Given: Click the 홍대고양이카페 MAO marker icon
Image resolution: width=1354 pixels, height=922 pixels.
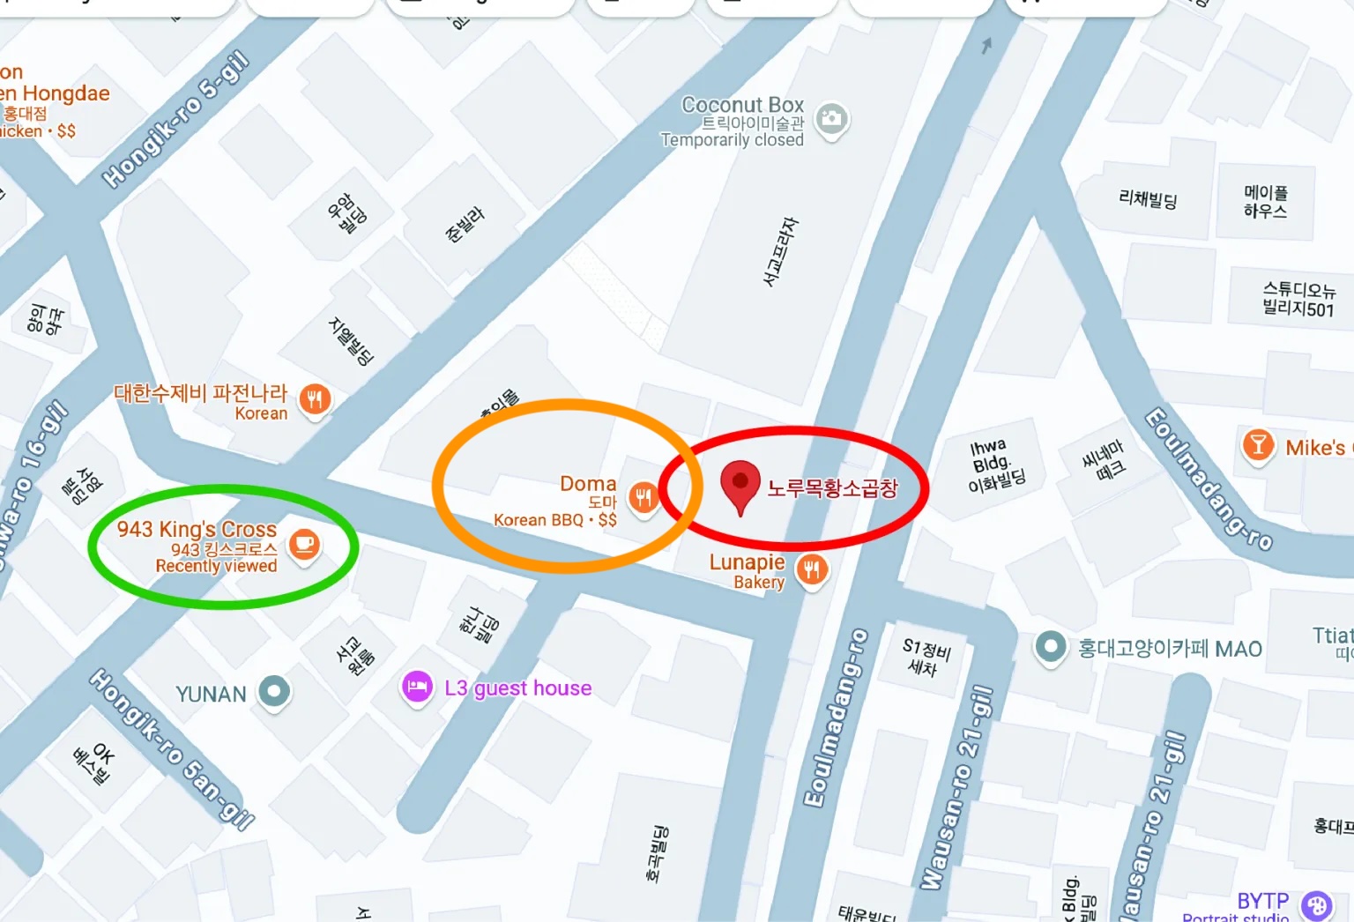Looking at the screenshot, I should (x=1050, y=648).
